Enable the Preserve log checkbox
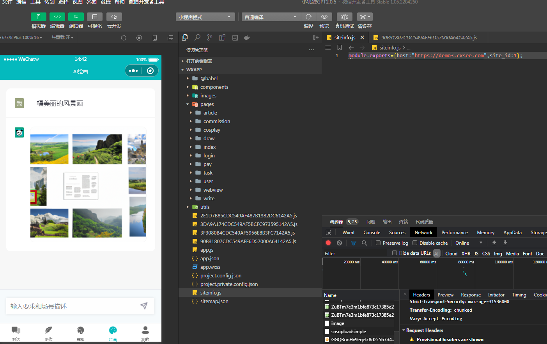The height and width of the screenshot is (344, 547). [x=378, y=243]
